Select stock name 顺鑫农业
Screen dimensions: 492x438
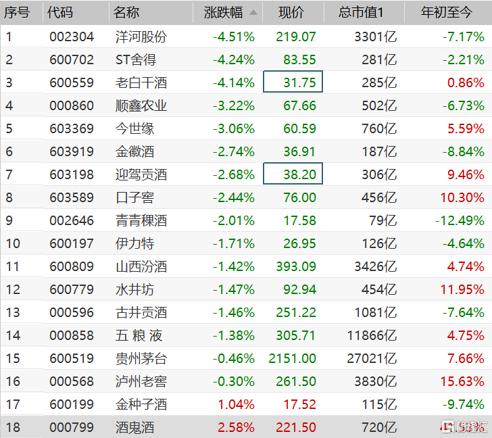141,105
